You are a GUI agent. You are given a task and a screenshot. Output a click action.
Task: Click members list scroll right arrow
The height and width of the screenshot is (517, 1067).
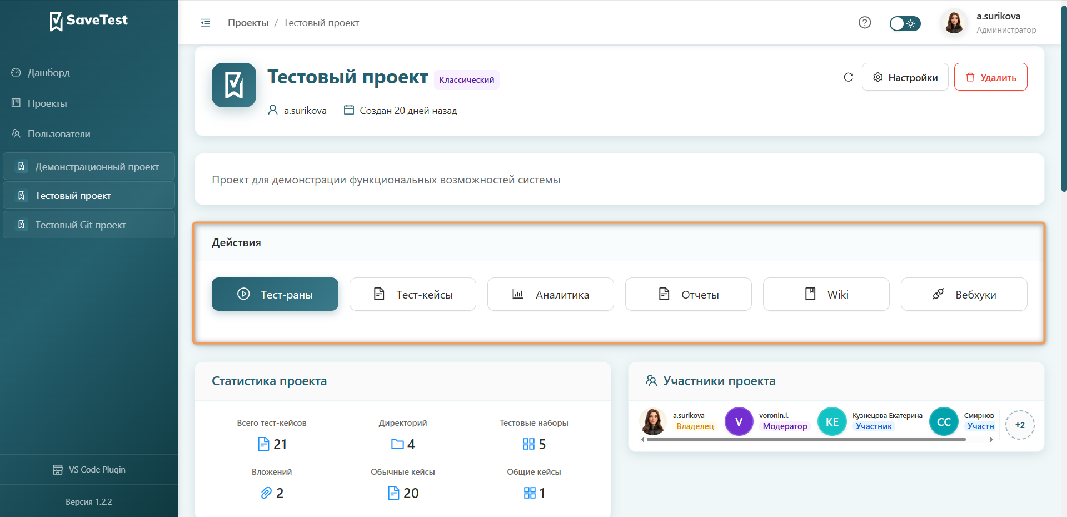coord(991,439)
